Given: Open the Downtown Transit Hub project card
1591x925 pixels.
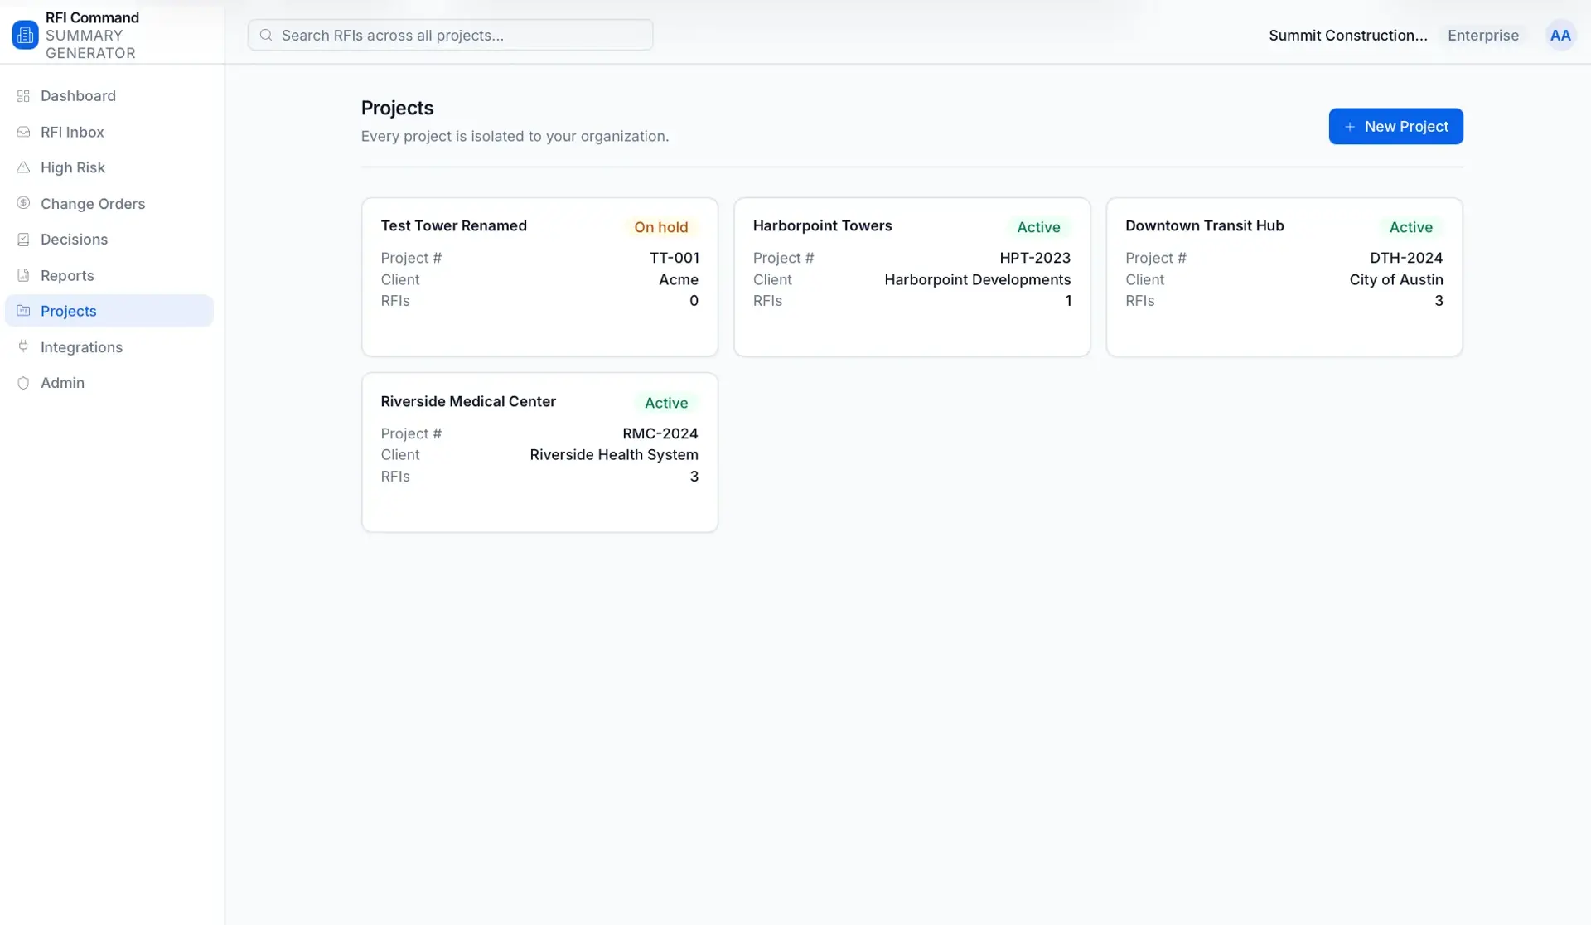Looking at the screenshot, I should coord(1284,277).
